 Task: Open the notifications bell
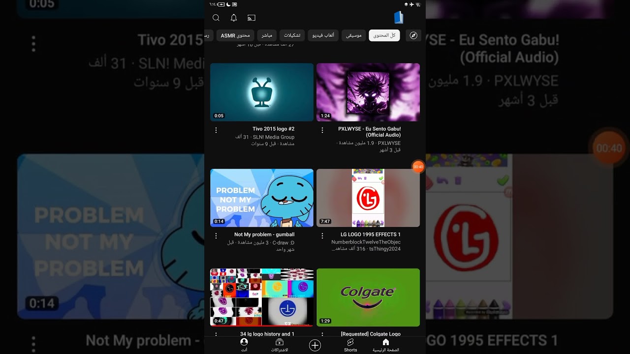[x=234, y=18]
